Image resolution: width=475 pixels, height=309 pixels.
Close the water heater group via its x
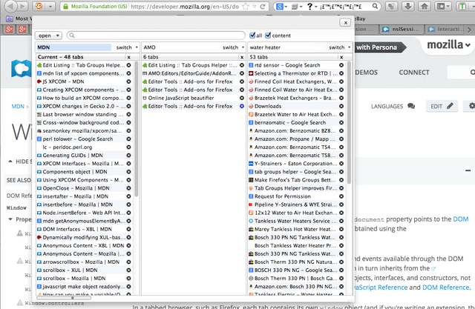(x=341, y=57)
